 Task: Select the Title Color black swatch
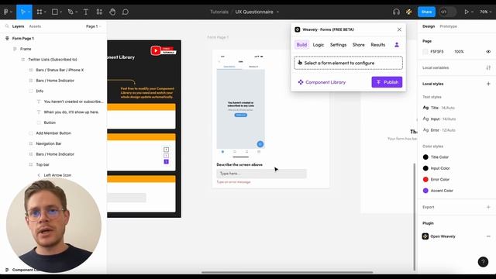point(425,157)
